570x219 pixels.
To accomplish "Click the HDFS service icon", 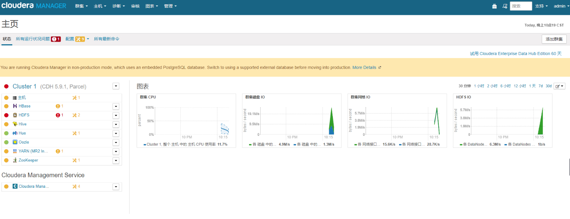I will 15,115.
